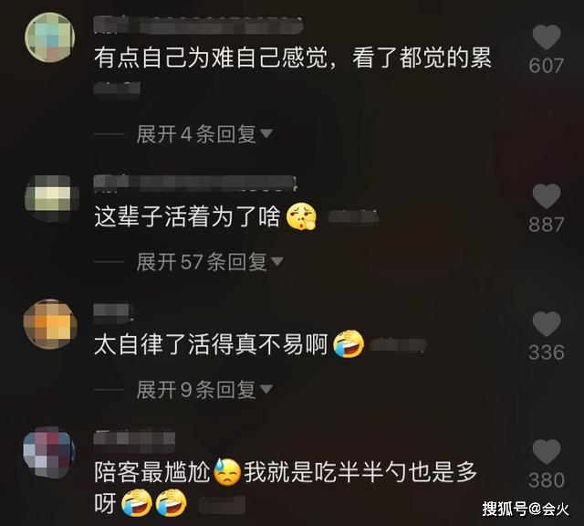Open fourth commenter's purple-blue avatar
Screen dimensions: 584x526
(49, 452)
